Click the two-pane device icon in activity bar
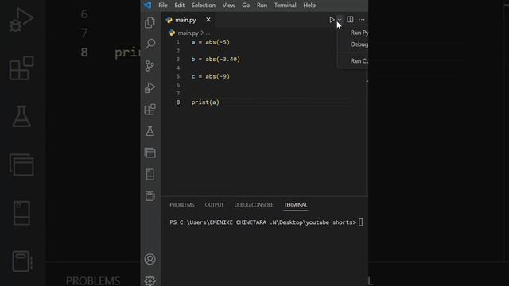Screen dimensions: 509x286 [150, 174]
